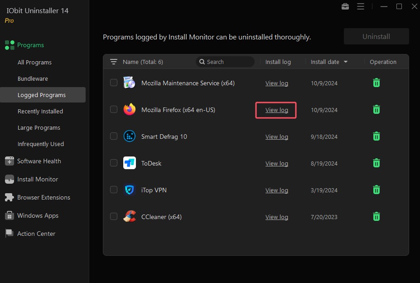
Task: Go to Recently Installed list
Action: tap(40, 111)
